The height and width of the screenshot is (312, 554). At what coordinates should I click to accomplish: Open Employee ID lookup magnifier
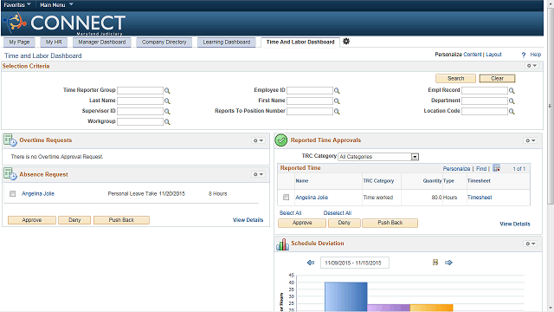pos(337,90)
